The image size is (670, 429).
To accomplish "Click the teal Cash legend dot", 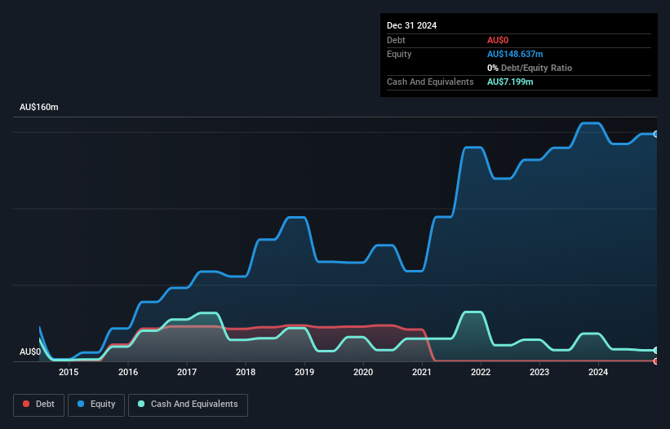I will (x=141, y=404).
